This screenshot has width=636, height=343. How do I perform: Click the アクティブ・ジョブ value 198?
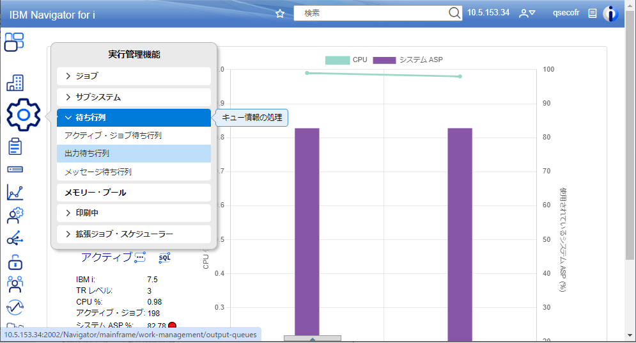coord(154,314)
